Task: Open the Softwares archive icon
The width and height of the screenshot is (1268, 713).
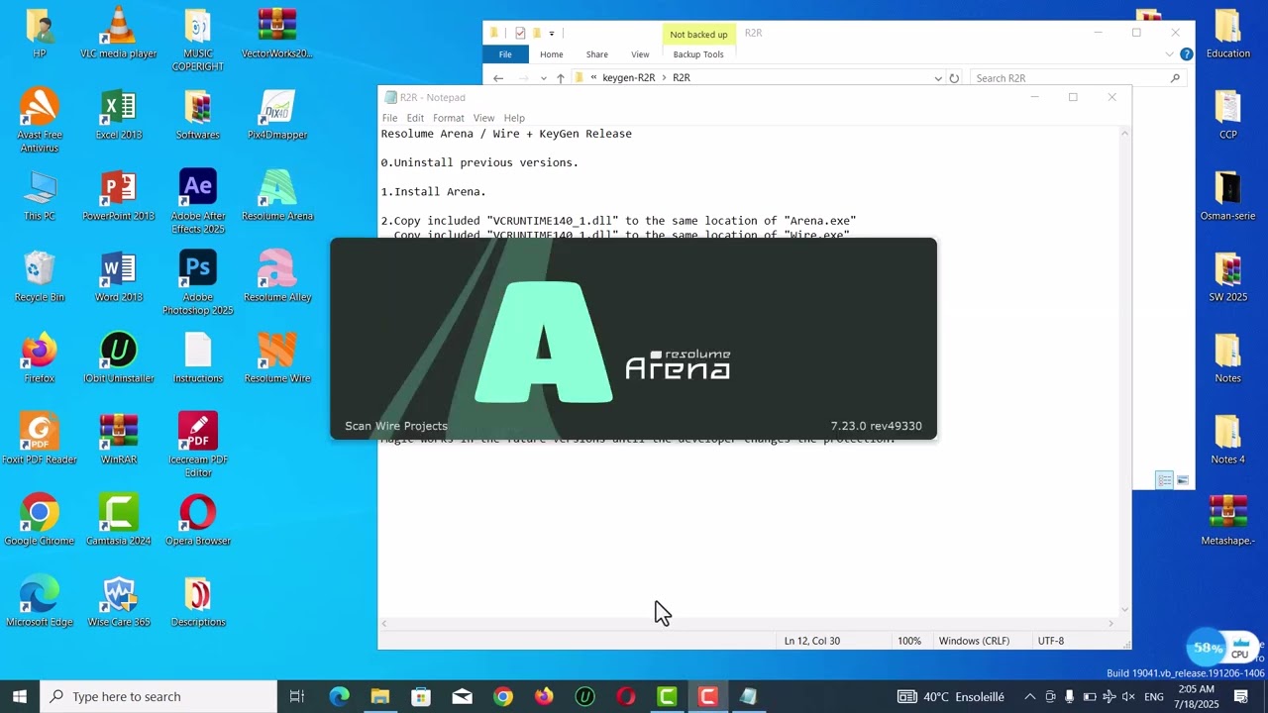Action: [x=198, y=115]
